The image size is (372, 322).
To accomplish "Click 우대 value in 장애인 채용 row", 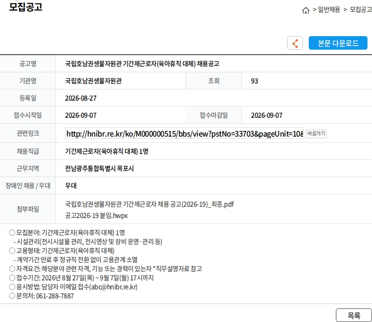I will click(x=71, y=186).
